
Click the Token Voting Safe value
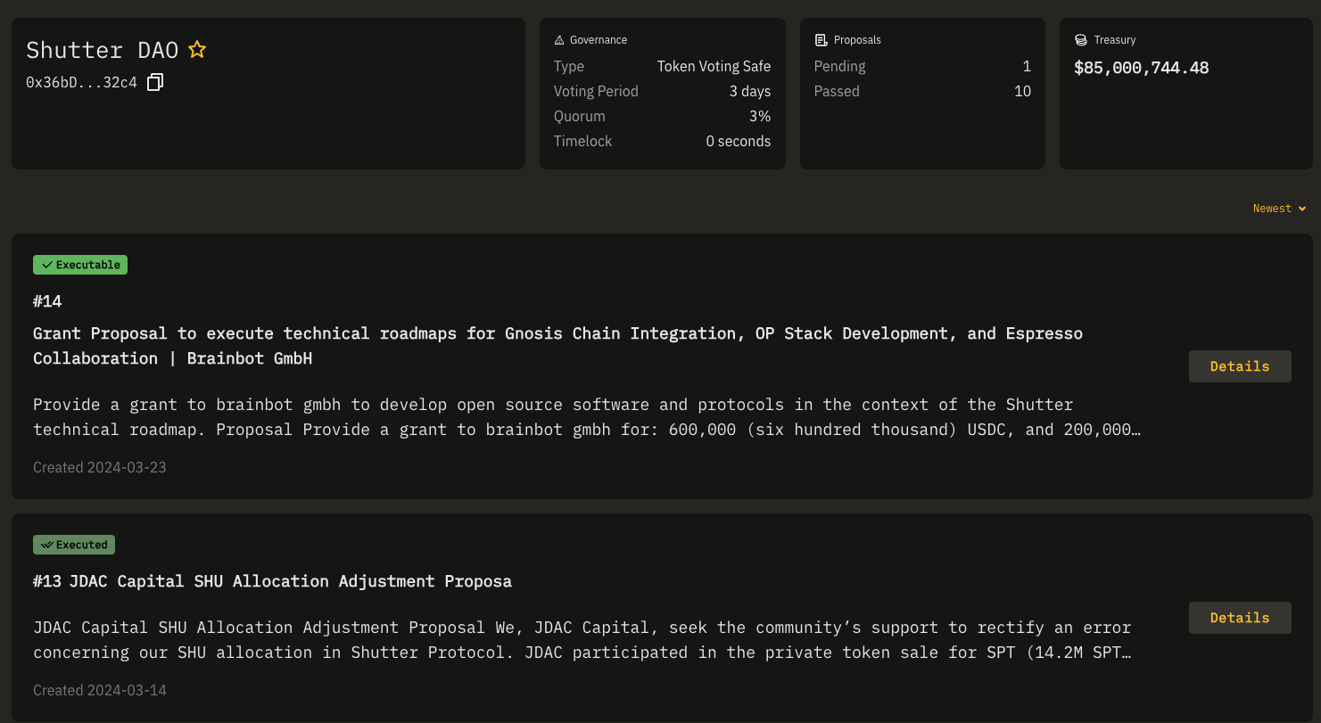pyautogui.click(x=714, y=66)
